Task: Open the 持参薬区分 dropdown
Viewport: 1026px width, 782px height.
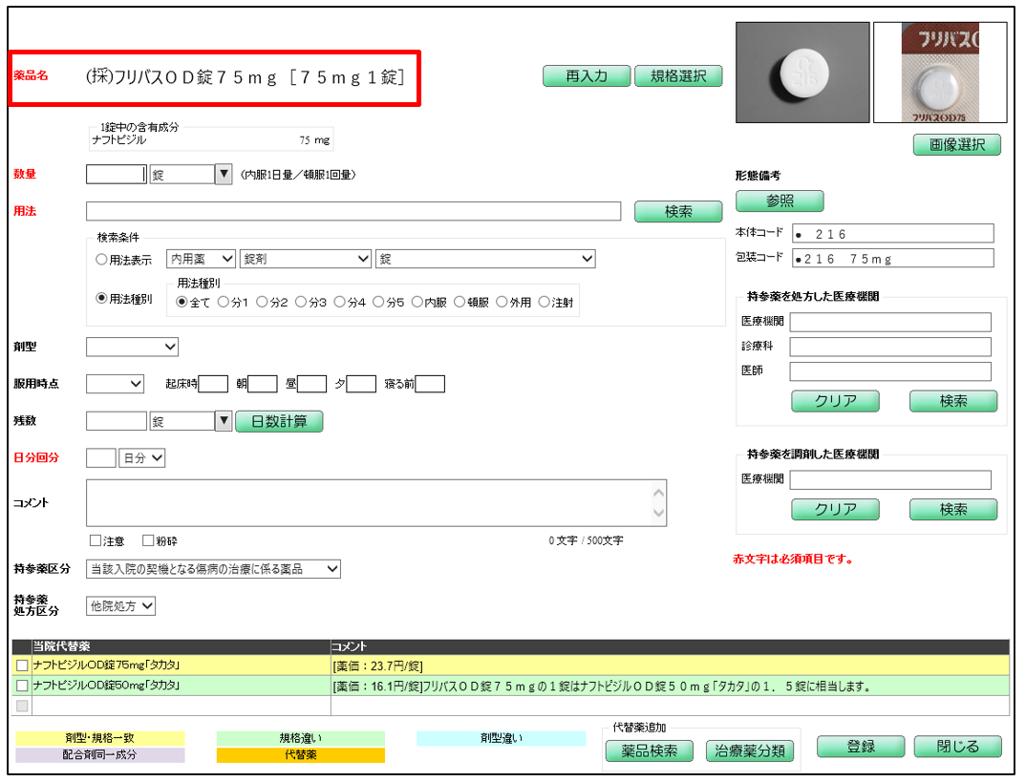Action: (213, 569)
